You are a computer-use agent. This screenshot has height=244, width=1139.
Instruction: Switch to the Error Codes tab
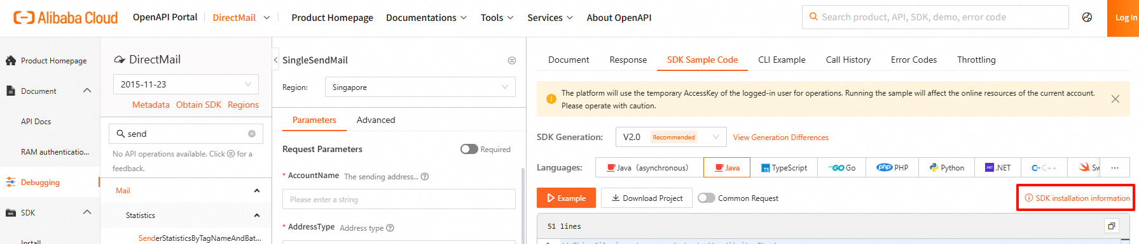tap(914, 60)
